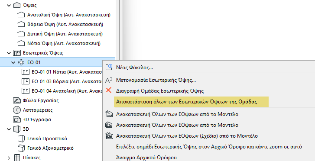
Task: Select EO-01 03 Βόρεια interior elevation
Action: [x=66, y=81]
